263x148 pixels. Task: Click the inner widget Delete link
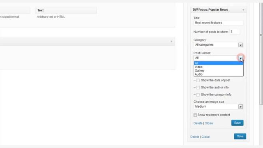[x=198, y=123]
